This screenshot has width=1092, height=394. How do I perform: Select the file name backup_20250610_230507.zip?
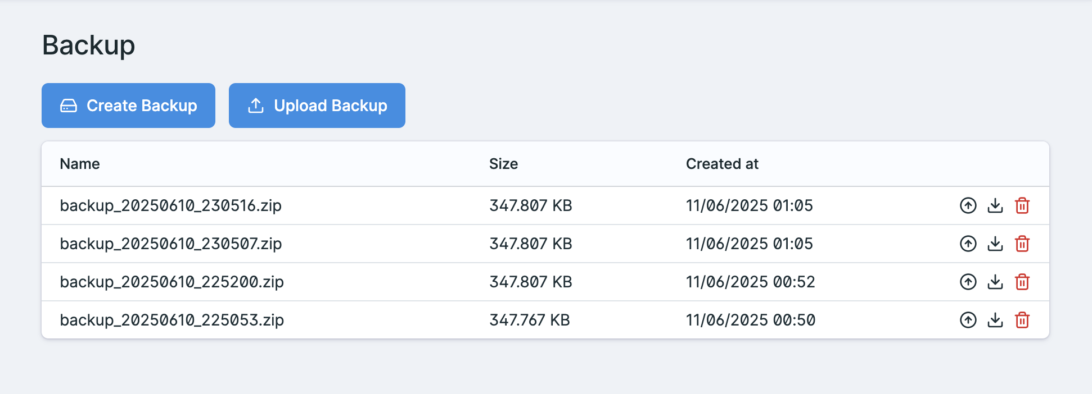(x=171, y=244)
